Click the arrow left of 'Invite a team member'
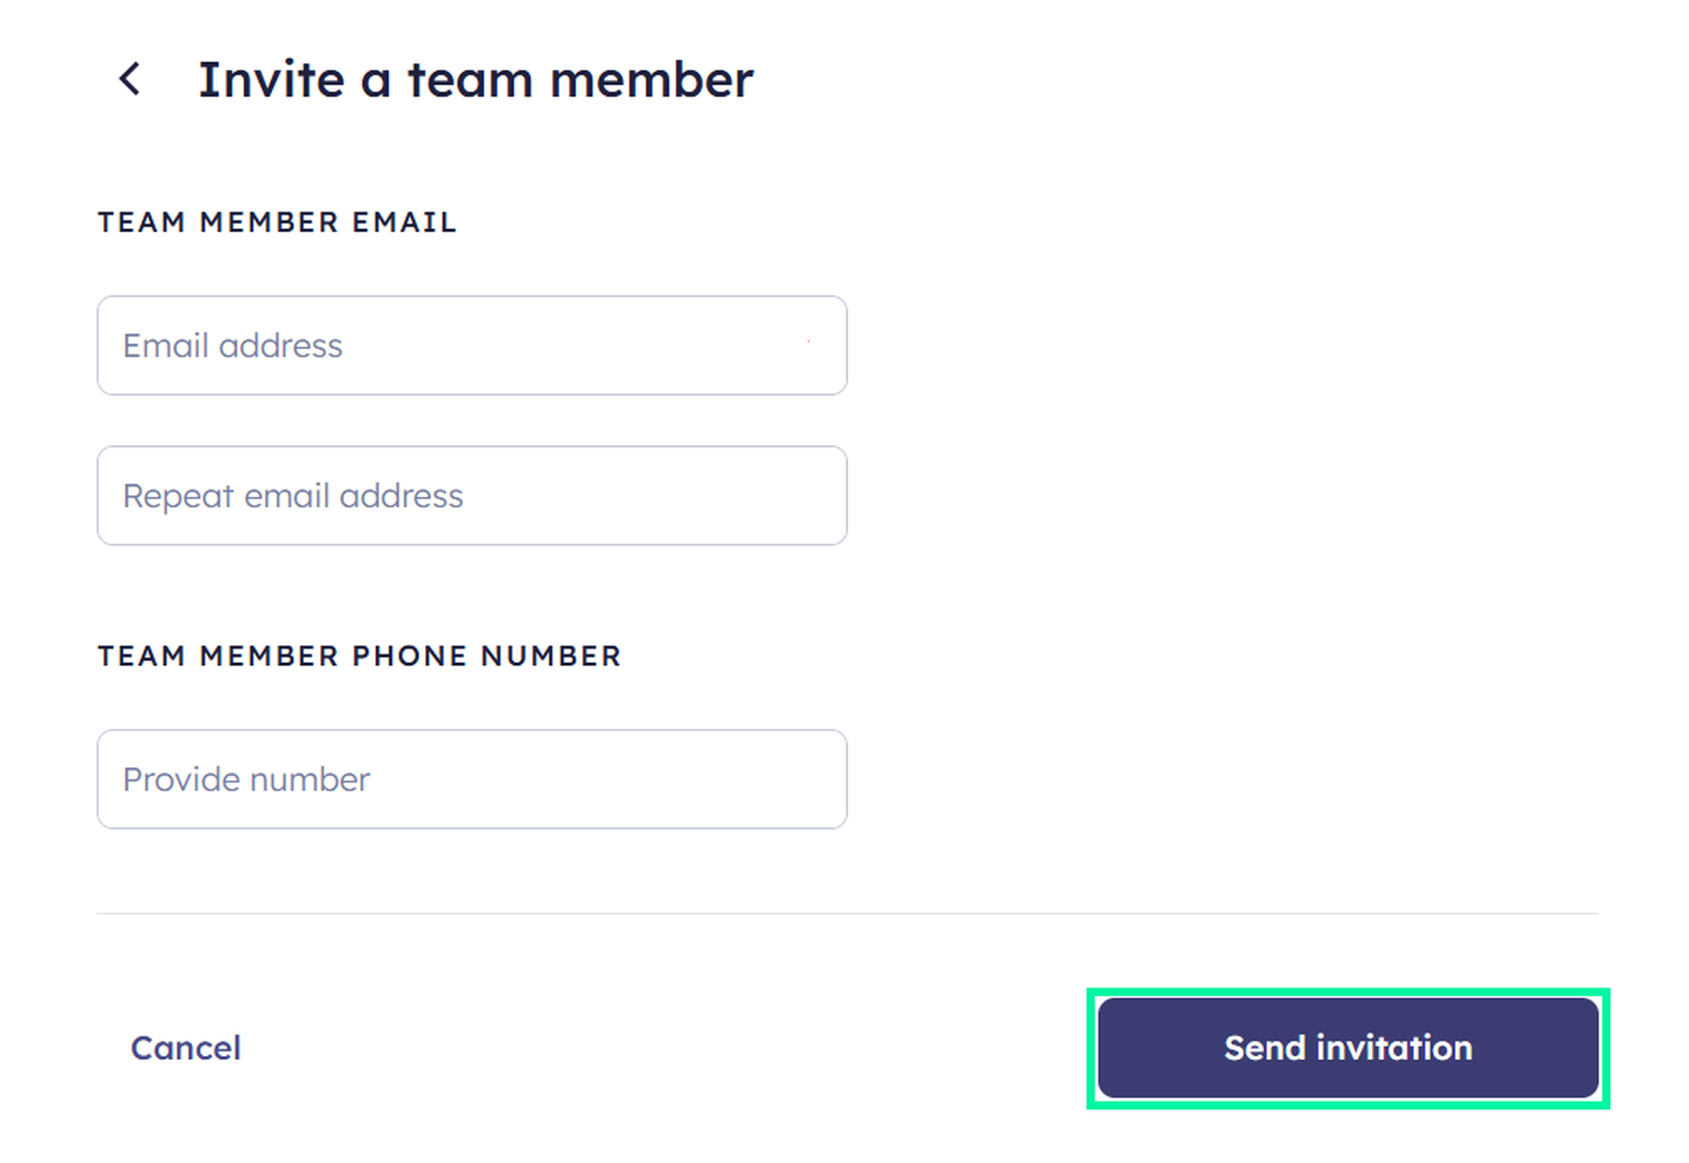This screenshot has width=1689, height=1163. point(132,80)
